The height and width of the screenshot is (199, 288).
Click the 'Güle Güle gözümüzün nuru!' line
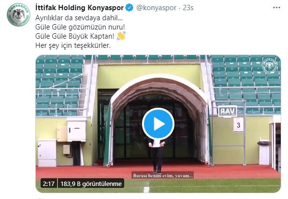click(80, 27)
